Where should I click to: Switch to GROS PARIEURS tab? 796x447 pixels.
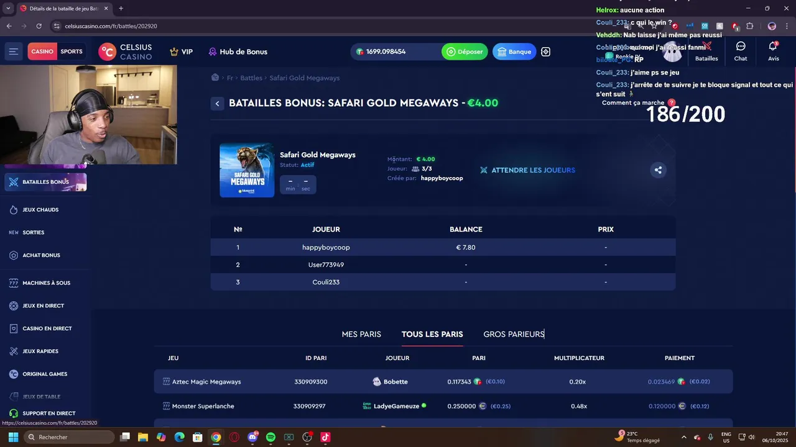pyautogui.click(x=514, y=334)
